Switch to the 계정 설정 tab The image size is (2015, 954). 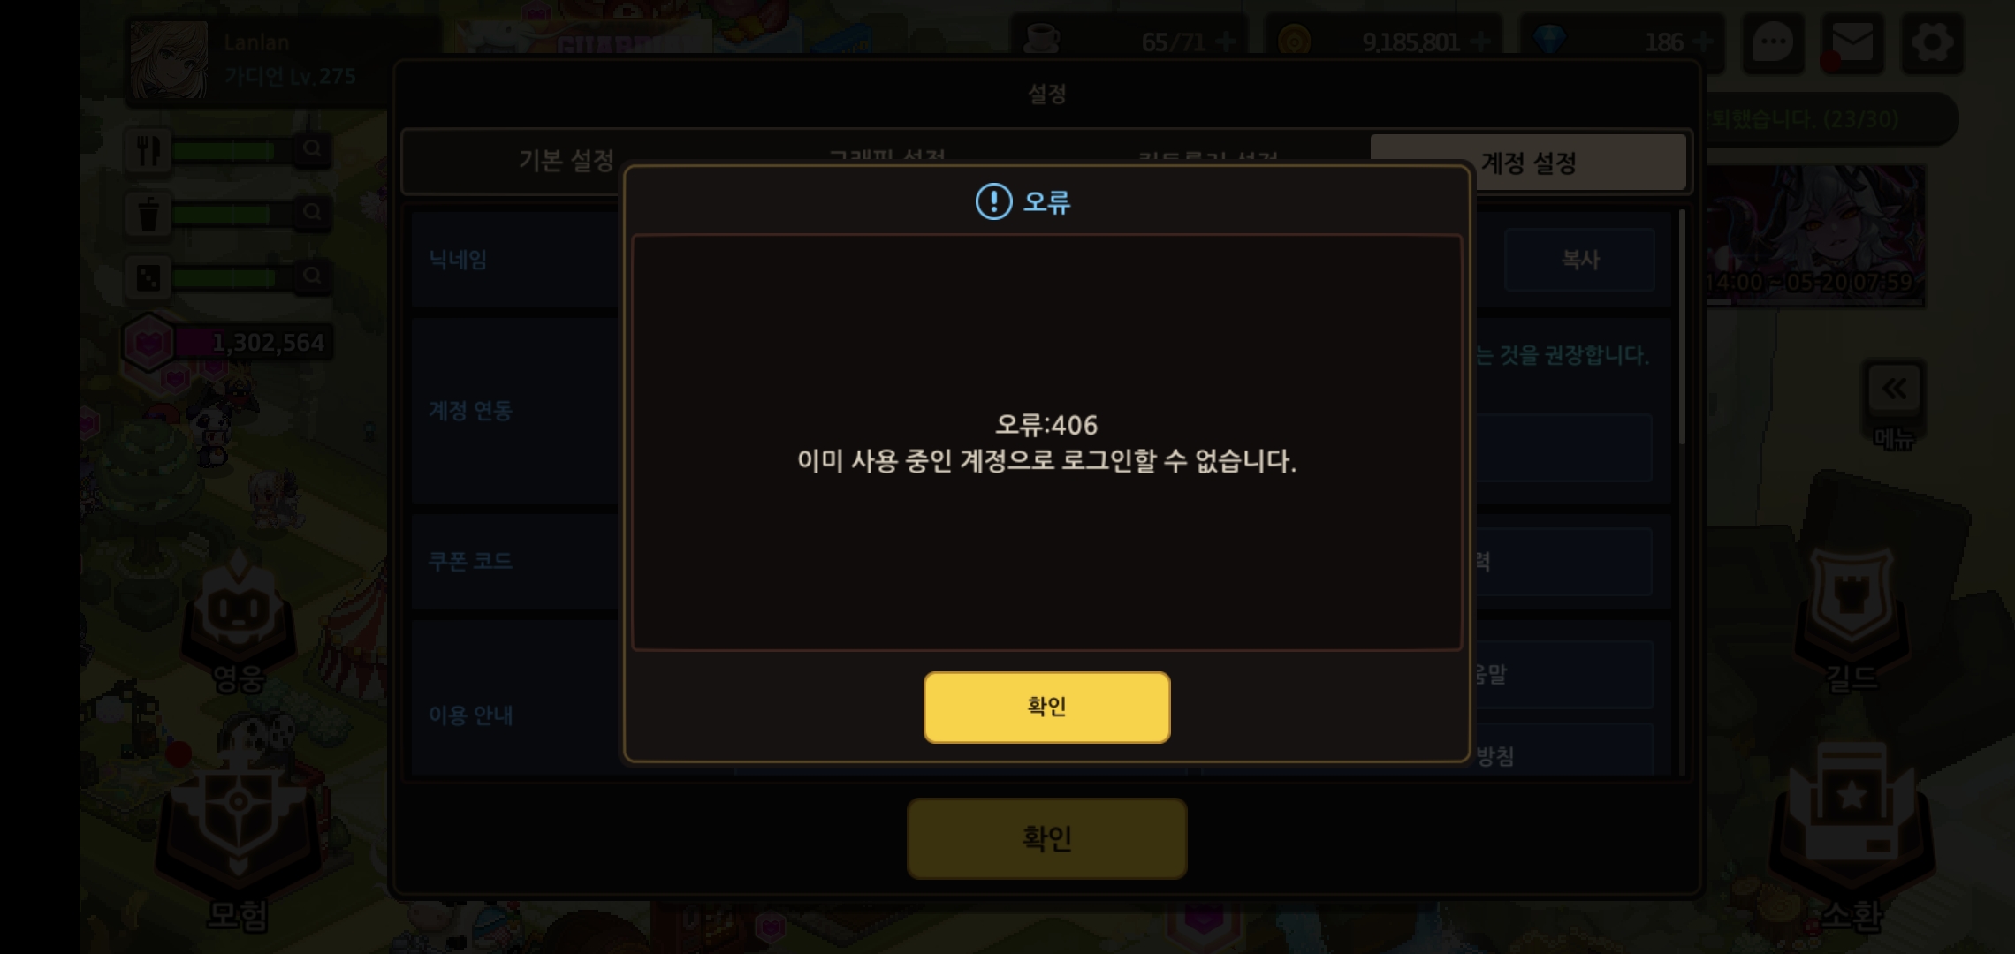(x=1528, y=163)
